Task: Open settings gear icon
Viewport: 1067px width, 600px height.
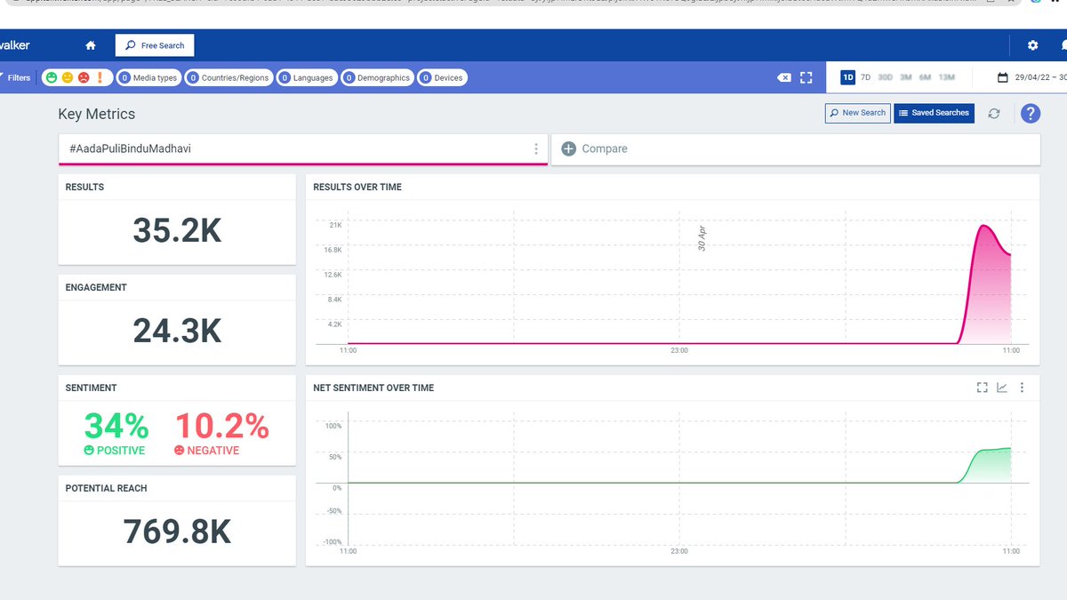Action: click(x=1032, y=45)
